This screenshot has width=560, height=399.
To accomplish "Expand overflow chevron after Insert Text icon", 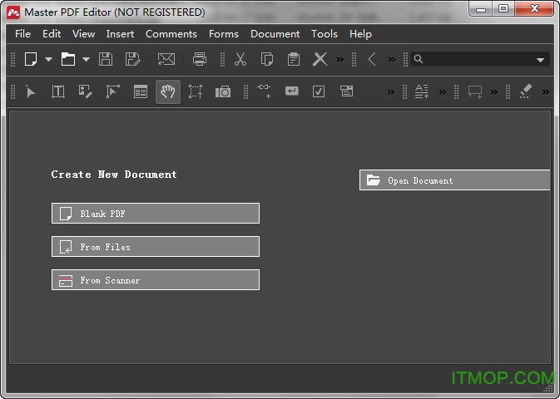I will 443,92.
